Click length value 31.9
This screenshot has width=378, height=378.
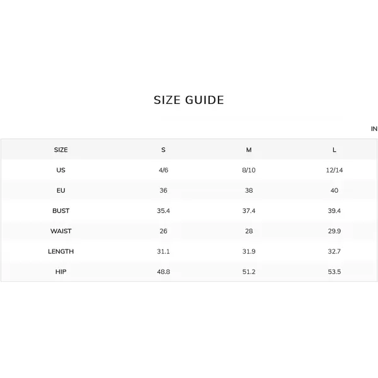pyautogui.click(x=249, y=251)
